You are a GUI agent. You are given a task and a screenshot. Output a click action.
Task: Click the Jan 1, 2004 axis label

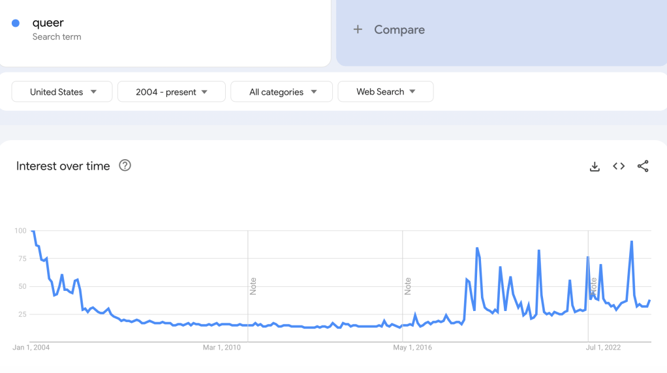[31, 348]
